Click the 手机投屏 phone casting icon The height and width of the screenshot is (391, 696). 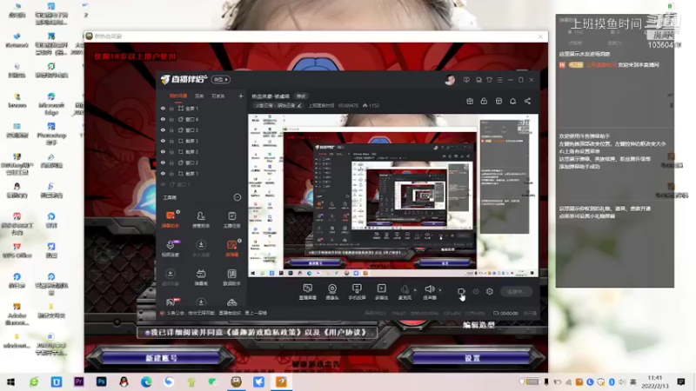tap(357, 292)
